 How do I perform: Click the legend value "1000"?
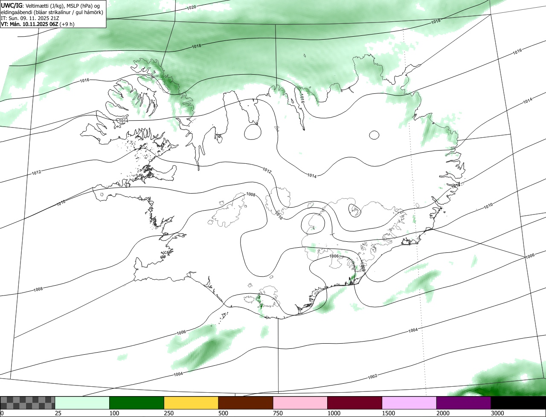click(x=334, y=413)
